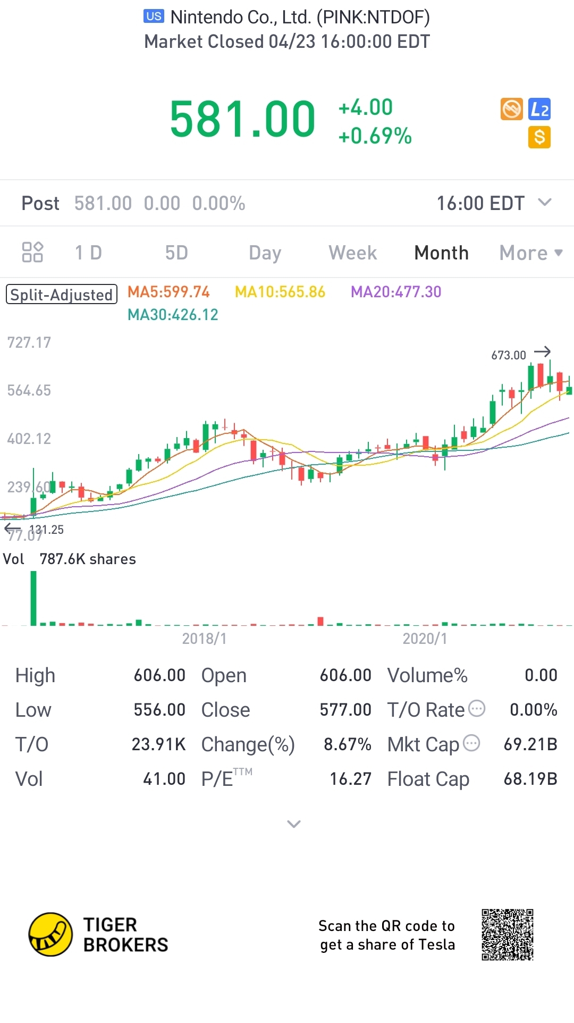
Task: Open the chart layout grid icon
Action: (x=32, y=253)
